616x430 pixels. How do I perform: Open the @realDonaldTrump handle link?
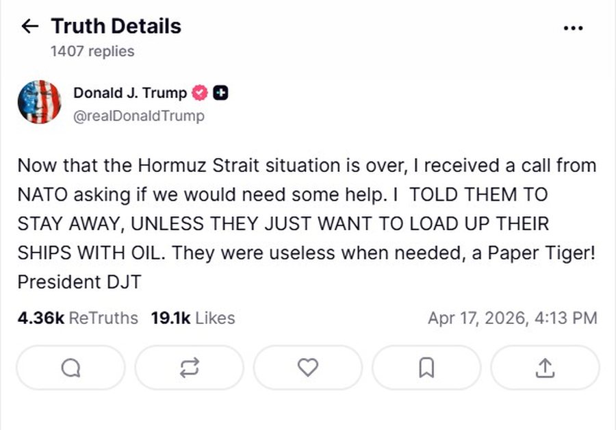click(x=138, y=116)
